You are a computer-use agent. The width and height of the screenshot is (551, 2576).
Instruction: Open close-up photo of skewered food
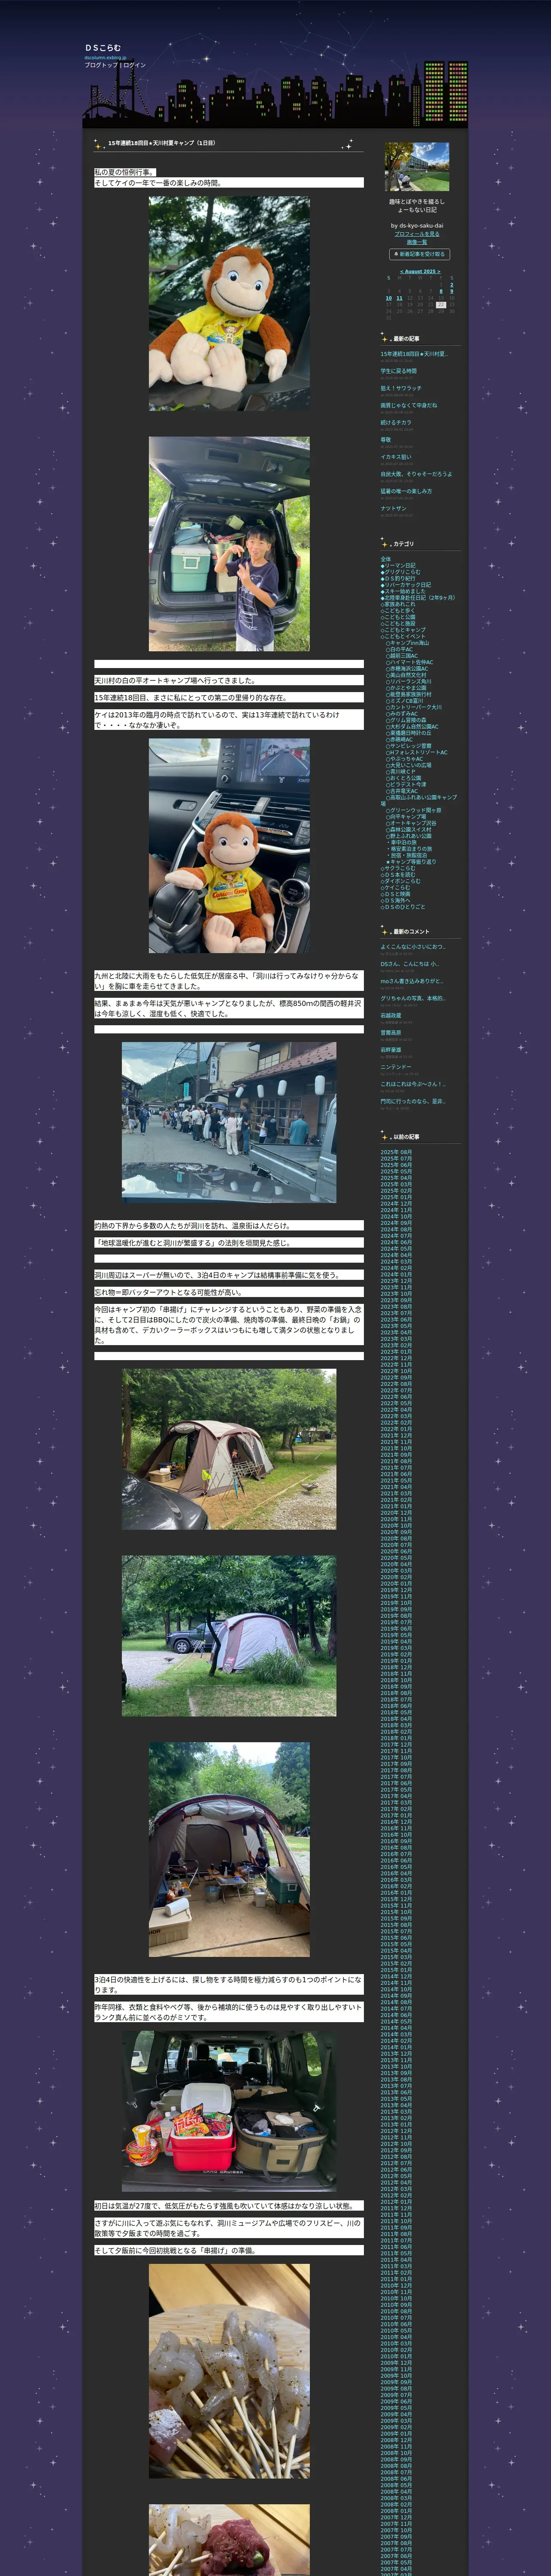(229, 2371)
